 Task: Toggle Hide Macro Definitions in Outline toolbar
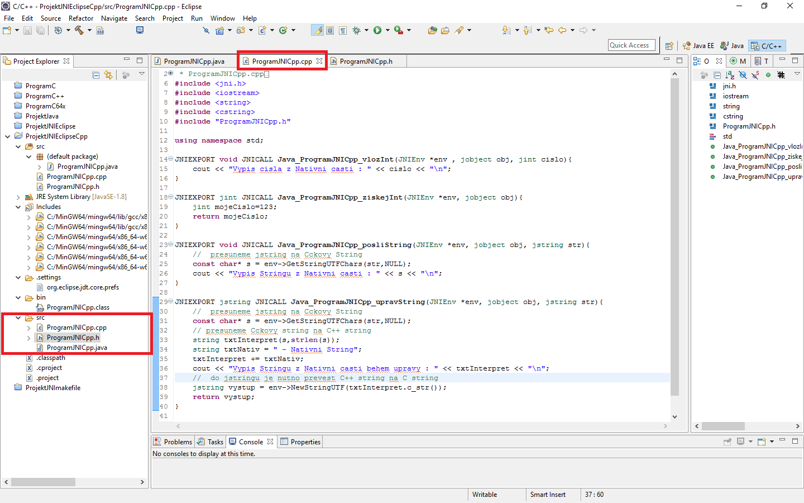[x=781, y=75]
